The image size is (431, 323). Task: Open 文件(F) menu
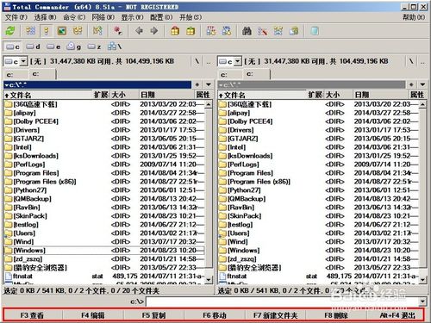16,17
